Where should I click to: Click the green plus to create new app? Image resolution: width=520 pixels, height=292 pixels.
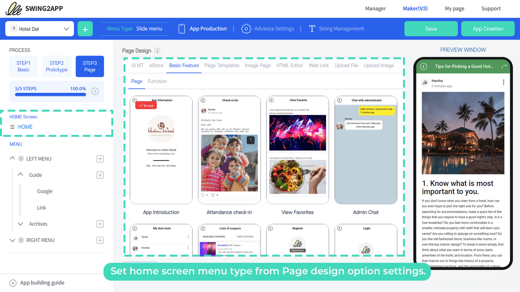point(85,28)
